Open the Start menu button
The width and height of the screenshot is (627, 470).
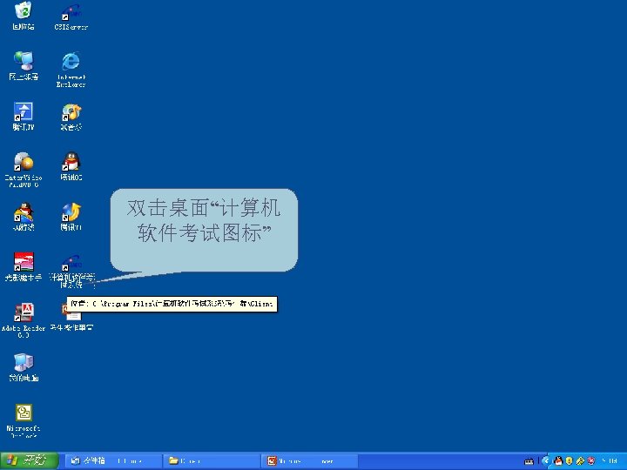30,460
